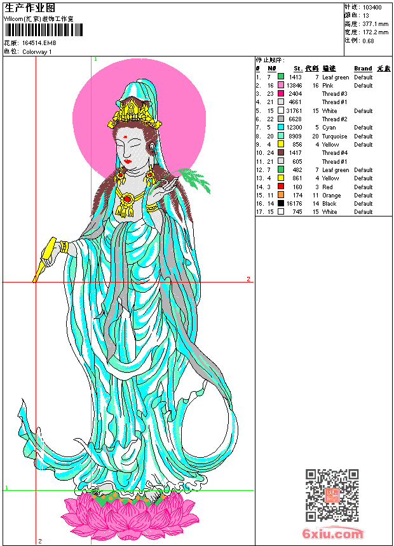
Task: Select the scale value 0.68
Action: (x=368, y=41)
